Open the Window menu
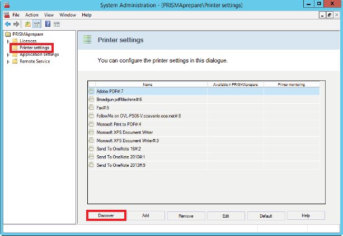 [x=68, y=15]
